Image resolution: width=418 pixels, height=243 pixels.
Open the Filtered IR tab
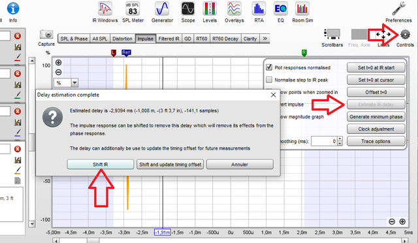tap(169, 39)
